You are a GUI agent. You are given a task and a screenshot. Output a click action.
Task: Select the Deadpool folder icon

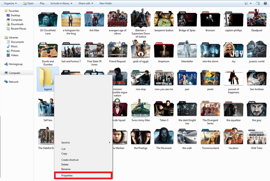tap(256, 18)
